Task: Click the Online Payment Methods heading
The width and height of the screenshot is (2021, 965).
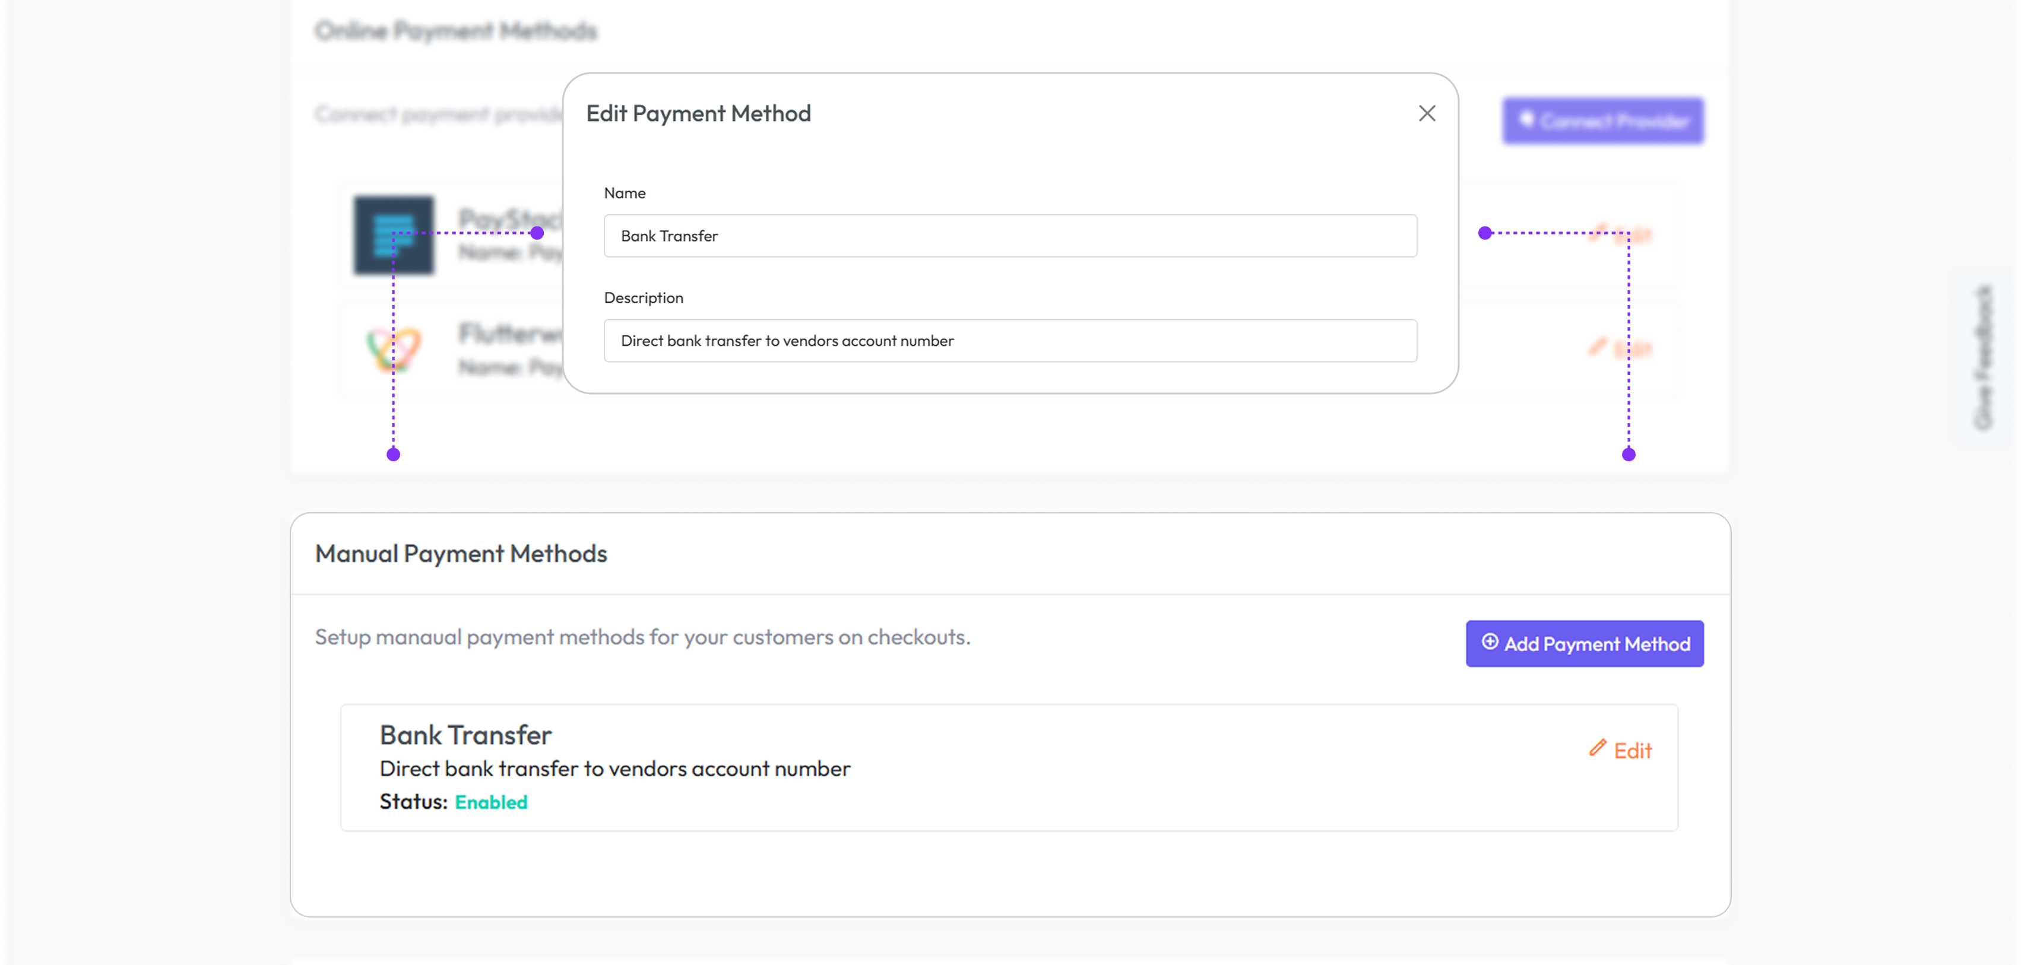Action: [456, 31]
